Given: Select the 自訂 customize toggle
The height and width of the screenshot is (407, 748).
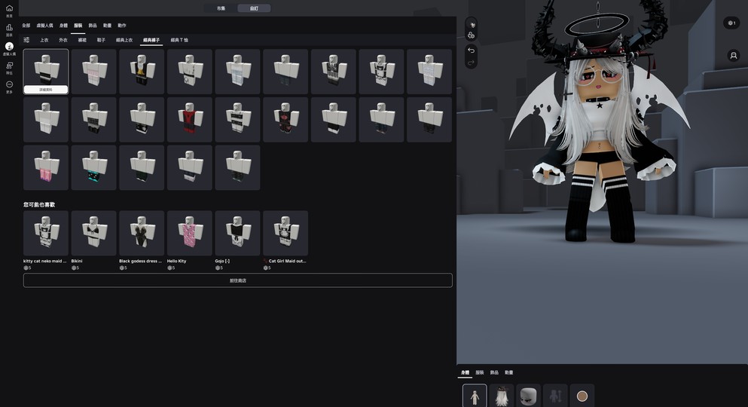Looking at the screenshot, I should click(x=254, y=8).
